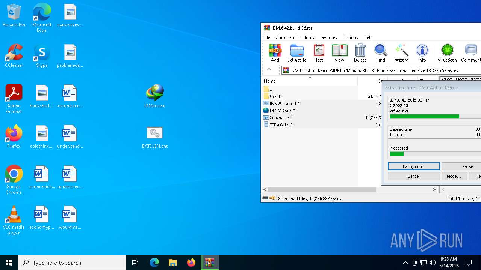Select the BATCLEN.bat desktop file
481x270 pixels.
pyautogui.click(x=155, y=137)
